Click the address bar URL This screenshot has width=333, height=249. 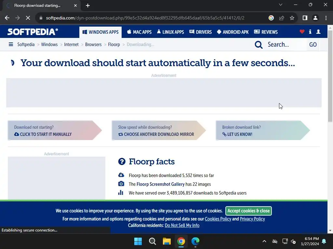[145, 18]
